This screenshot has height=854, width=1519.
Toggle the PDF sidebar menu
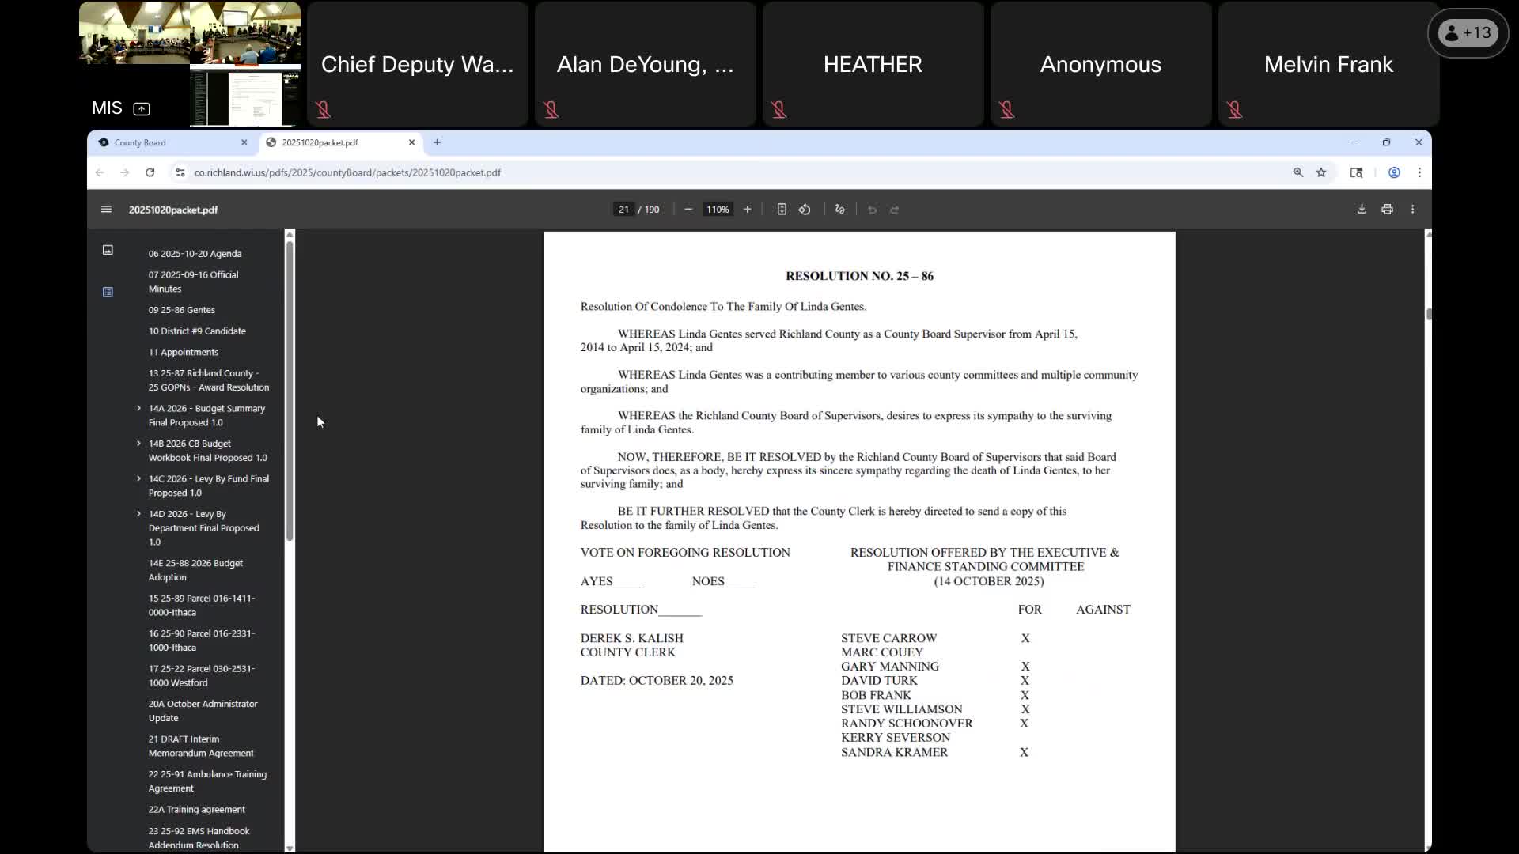click(107, 210)
